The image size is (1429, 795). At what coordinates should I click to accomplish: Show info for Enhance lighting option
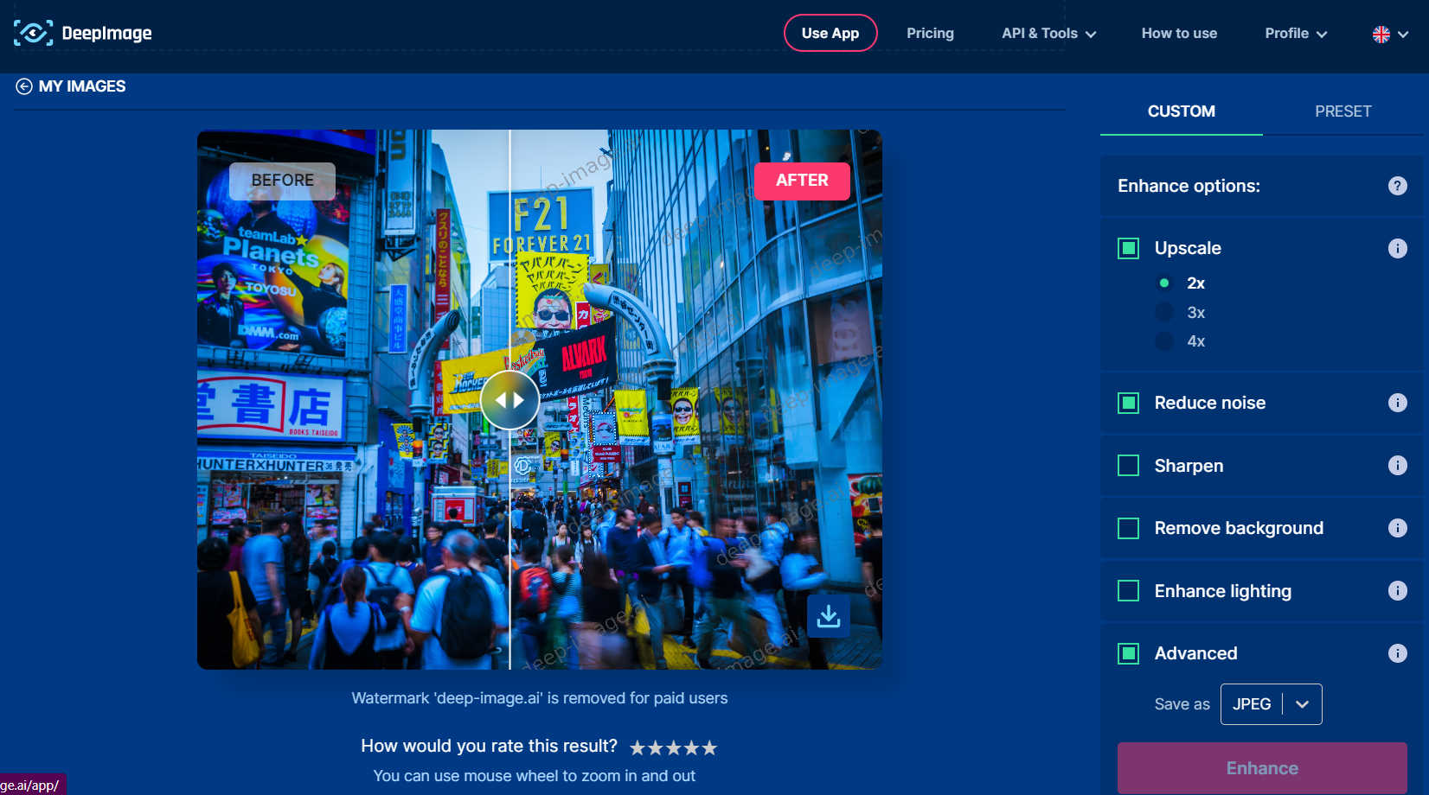(1398, 590)
